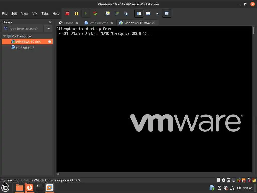Open the Snapshot Manager toolbar icon
257x193 pixels.
point(126,14)
